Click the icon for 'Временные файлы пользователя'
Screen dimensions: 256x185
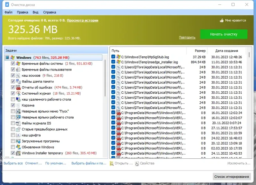(x=18, y=70)
